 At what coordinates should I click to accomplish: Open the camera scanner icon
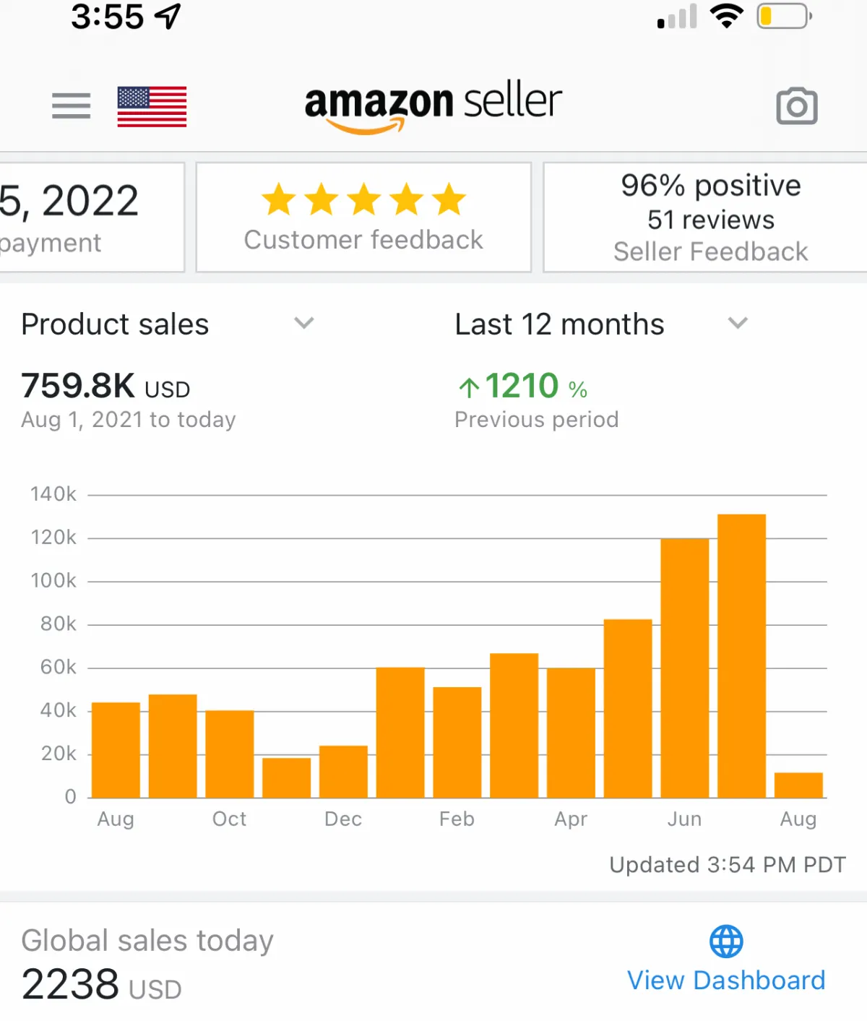click(x=796, y=106)
